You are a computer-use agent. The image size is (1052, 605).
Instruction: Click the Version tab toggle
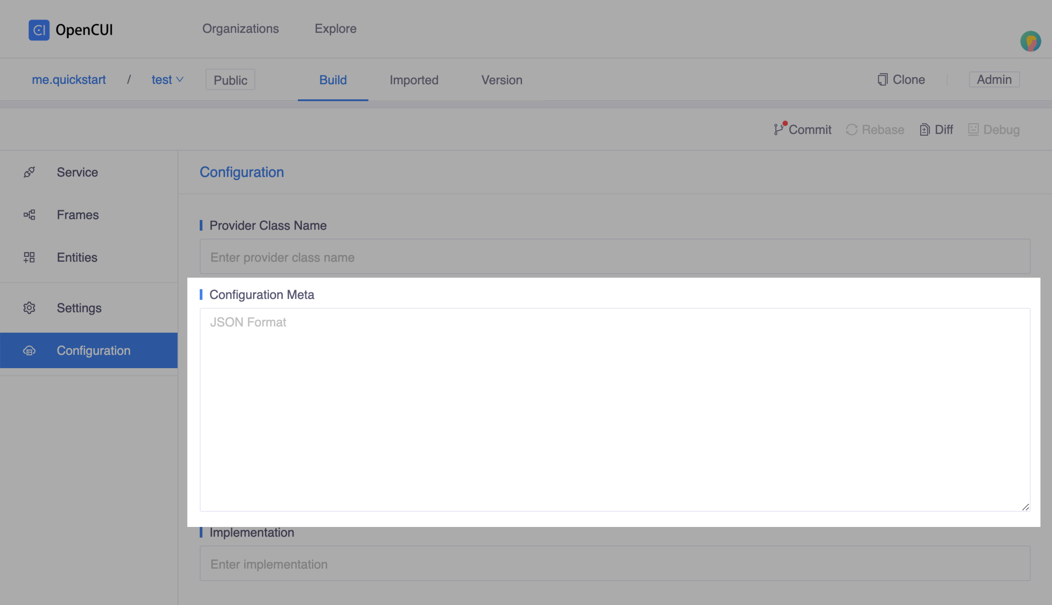click(x=502, y=79)
